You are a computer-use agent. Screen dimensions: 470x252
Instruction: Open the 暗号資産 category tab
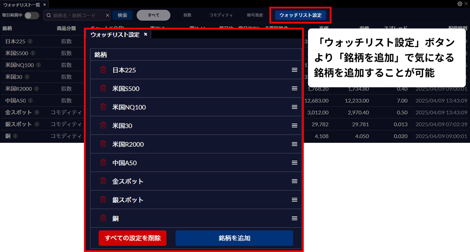255,16
